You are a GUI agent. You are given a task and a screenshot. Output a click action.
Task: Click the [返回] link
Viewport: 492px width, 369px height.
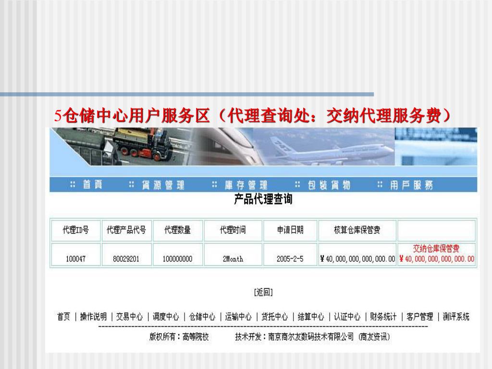coord(263,292)
